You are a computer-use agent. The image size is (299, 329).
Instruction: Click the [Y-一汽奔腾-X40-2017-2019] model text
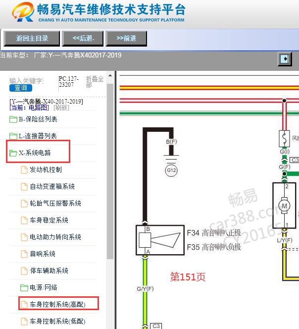(47, 102)
